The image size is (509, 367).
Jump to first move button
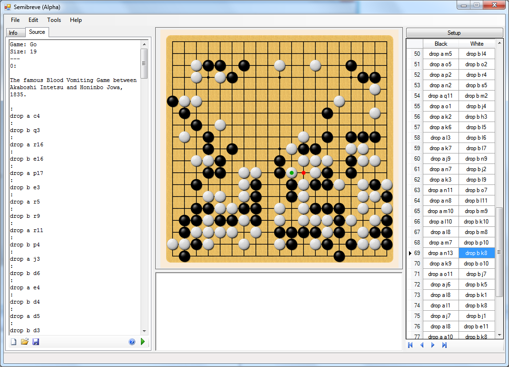410,345
